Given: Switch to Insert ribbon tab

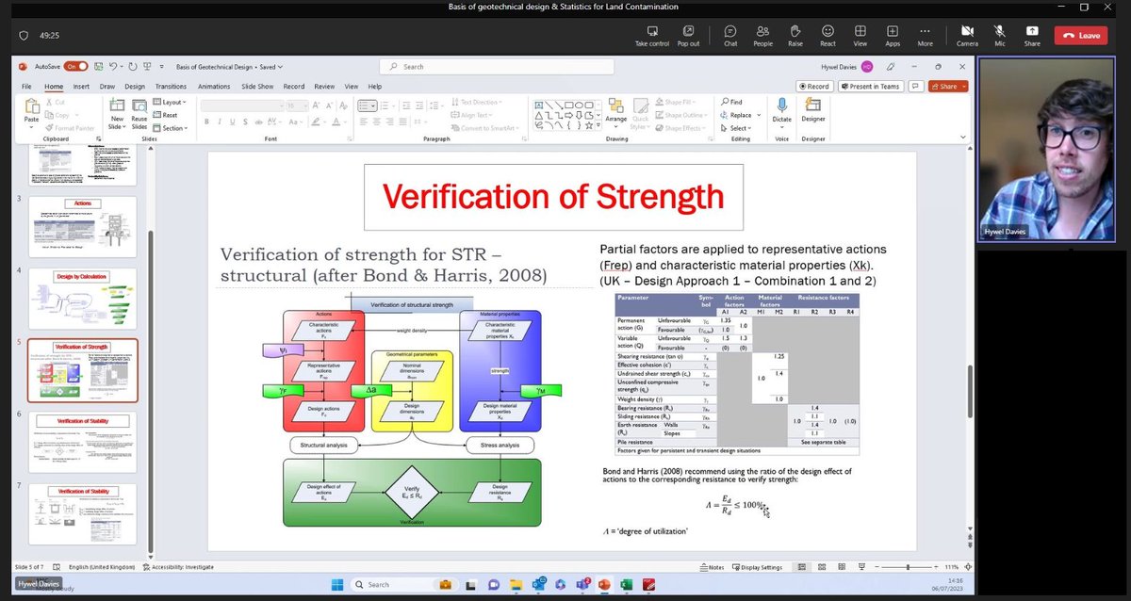Looking at the screenshot, I should 81,86.
